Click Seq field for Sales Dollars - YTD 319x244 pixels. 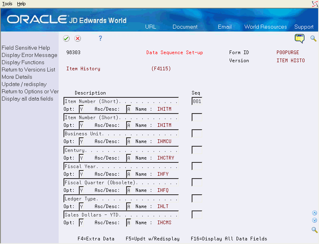pos(197,215)
